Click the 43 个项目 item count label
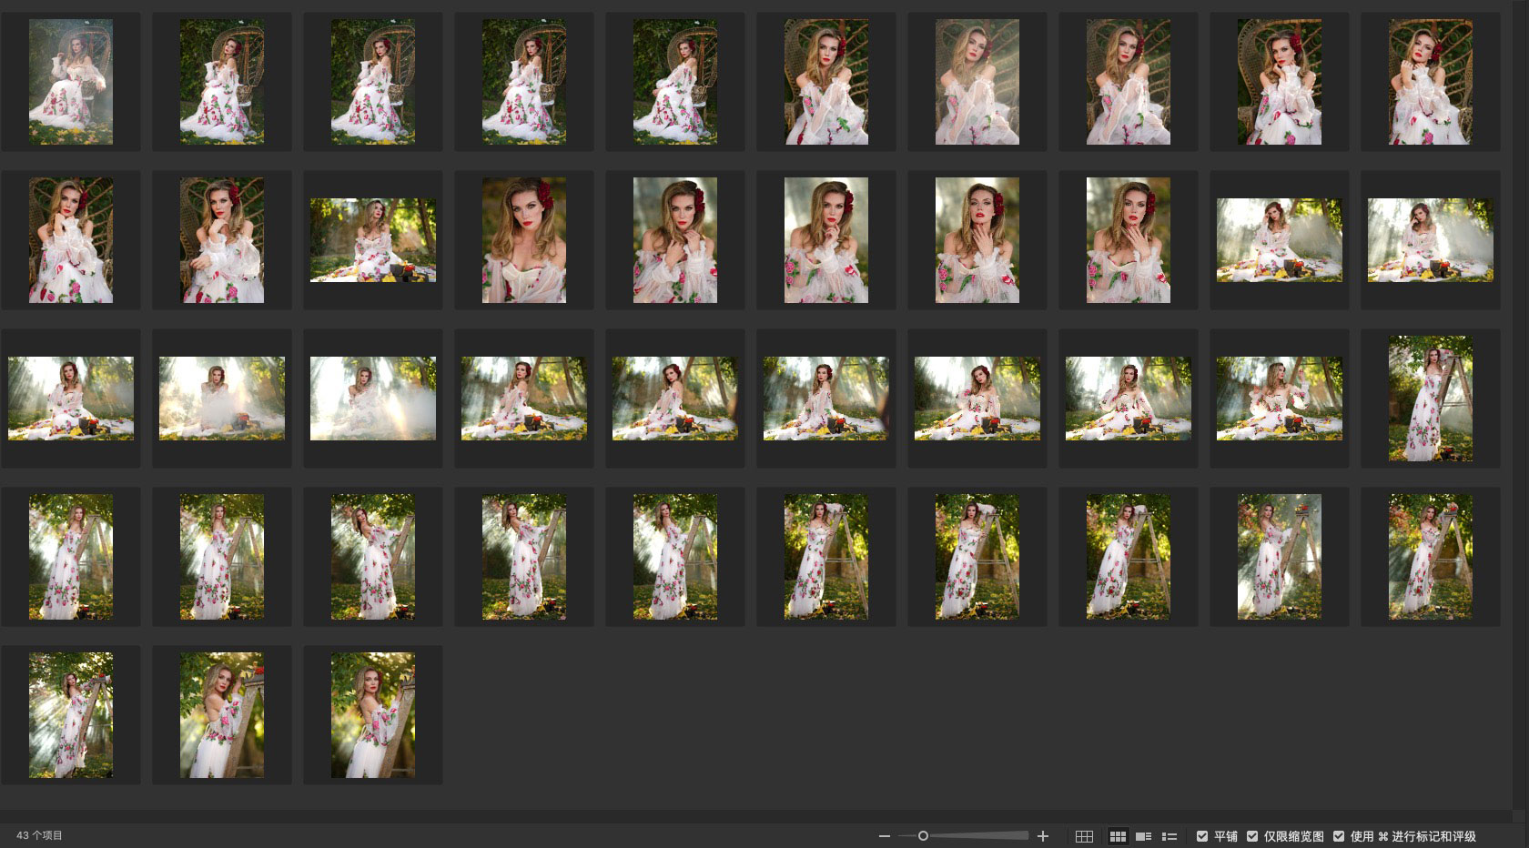Screen dimensions: 1529x848 pos(39,835)
